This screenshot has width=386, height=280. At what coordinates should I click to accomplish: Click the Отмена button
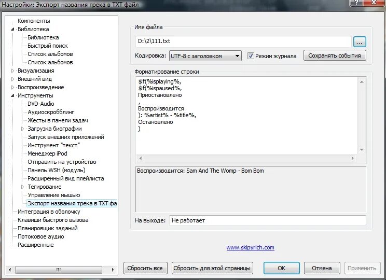pos(322,268)
